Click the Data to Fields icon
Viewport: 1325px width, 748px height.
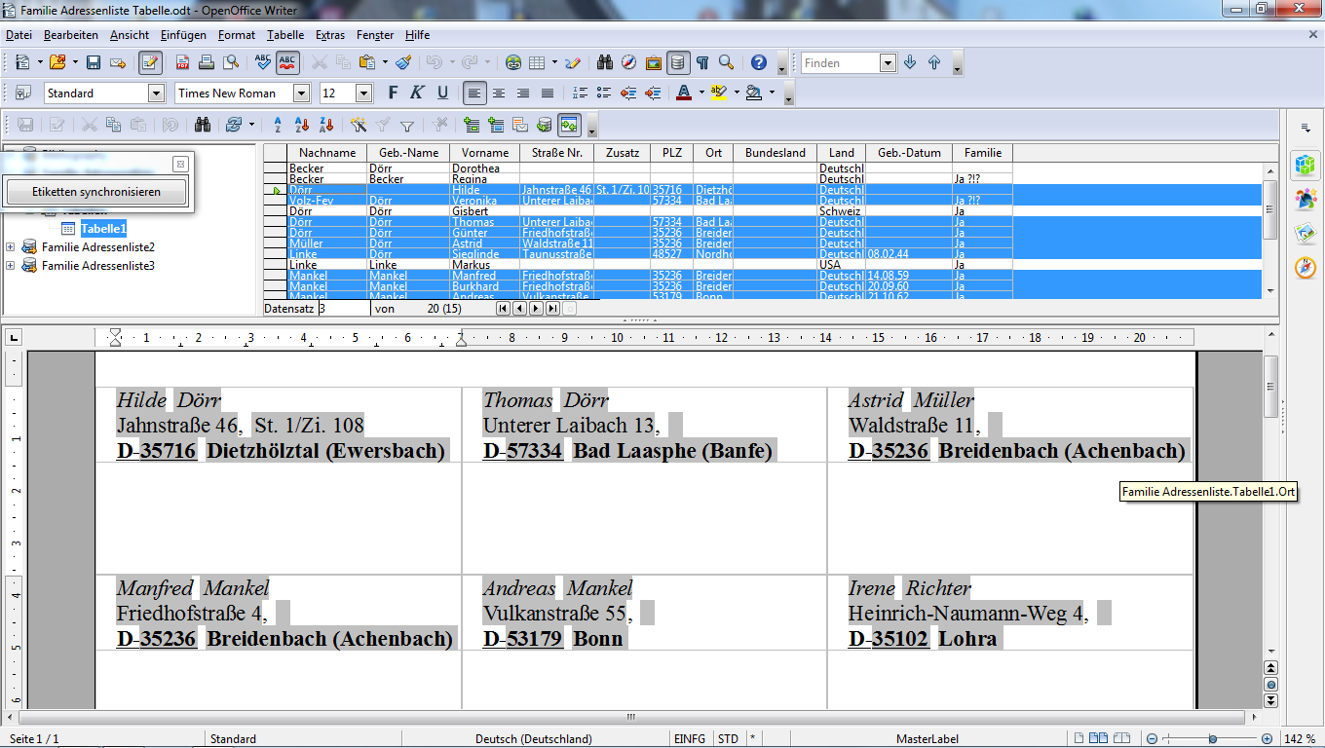pos(496,125)
